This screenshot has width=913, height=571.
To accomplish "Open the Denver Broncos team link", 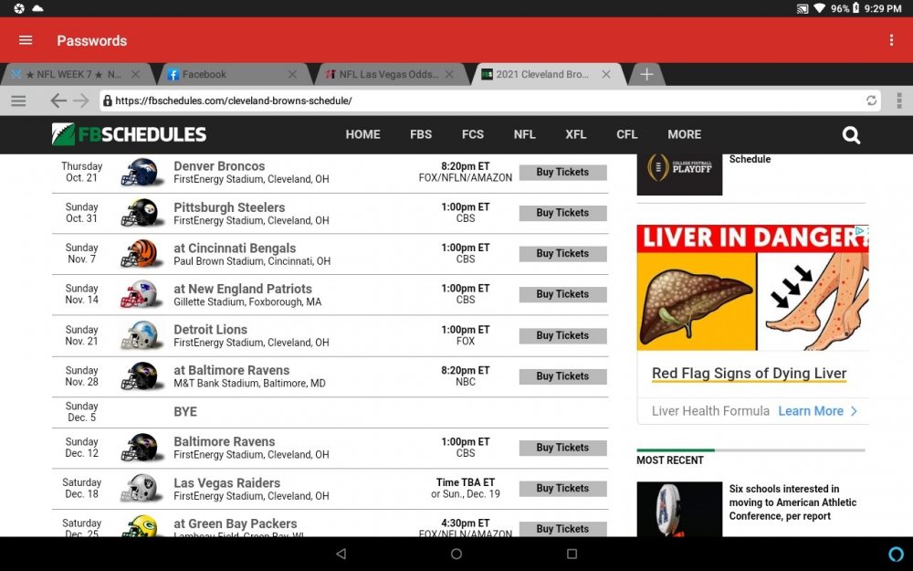I will tap(219, 166).
